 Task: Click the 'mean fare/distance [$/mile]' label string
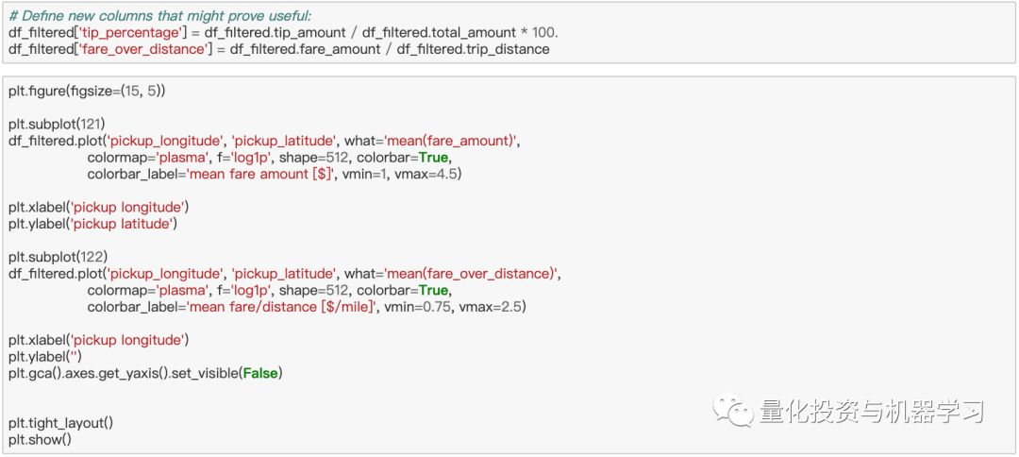click(282, 307)
